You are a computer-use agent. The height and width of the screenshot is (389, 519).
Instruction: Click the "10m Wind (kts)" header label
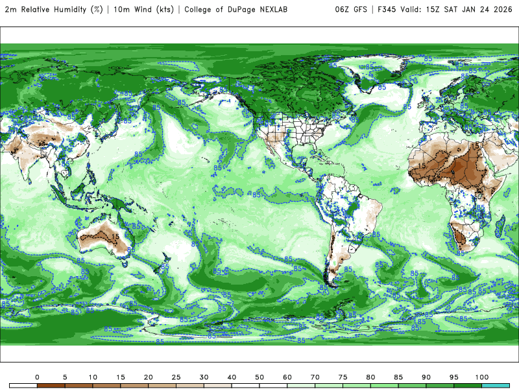(x=143, y=9)
